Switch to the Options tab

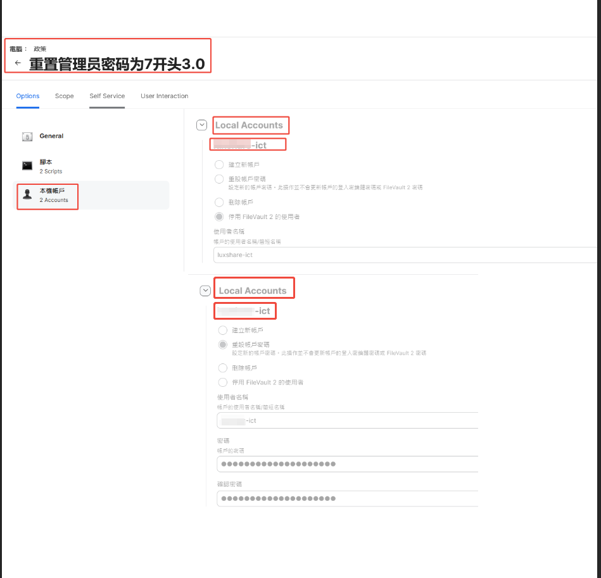28,96
